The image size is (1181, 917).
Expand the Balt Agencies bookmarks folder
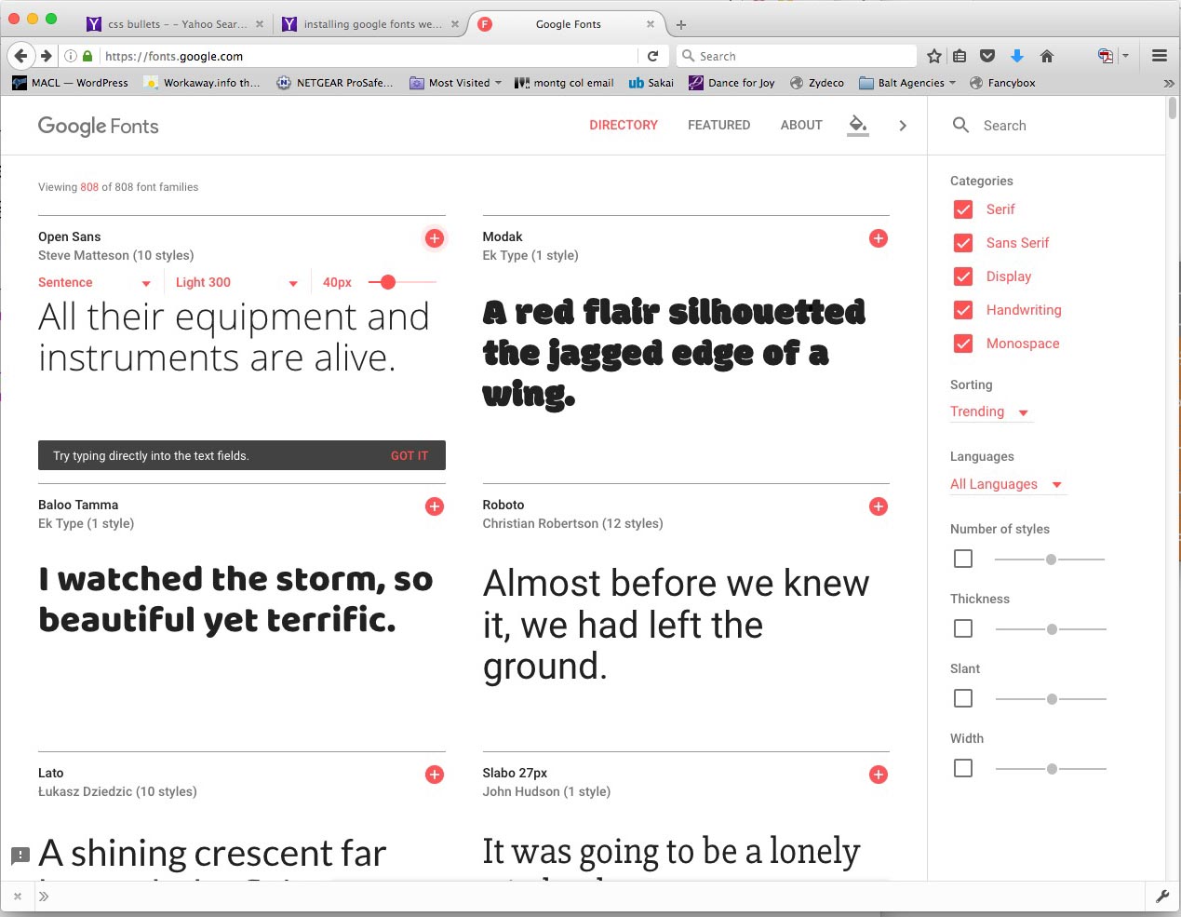click(x=907, y=83)
